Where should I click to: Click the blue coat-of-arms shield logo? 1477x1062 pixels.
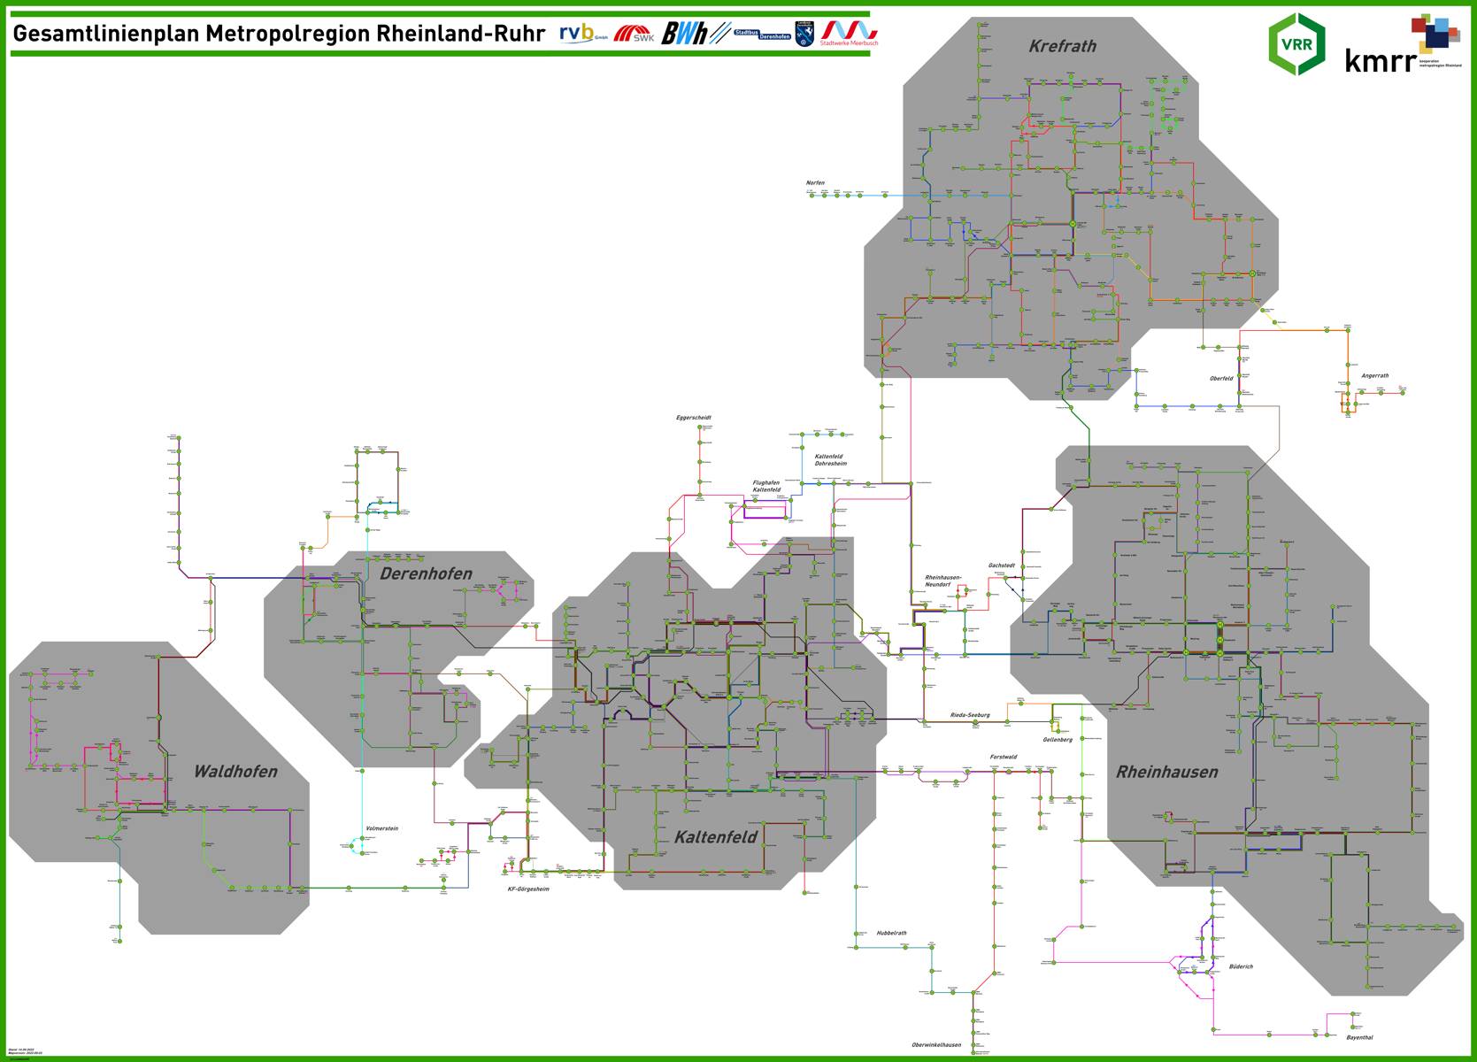coord(805,34)
